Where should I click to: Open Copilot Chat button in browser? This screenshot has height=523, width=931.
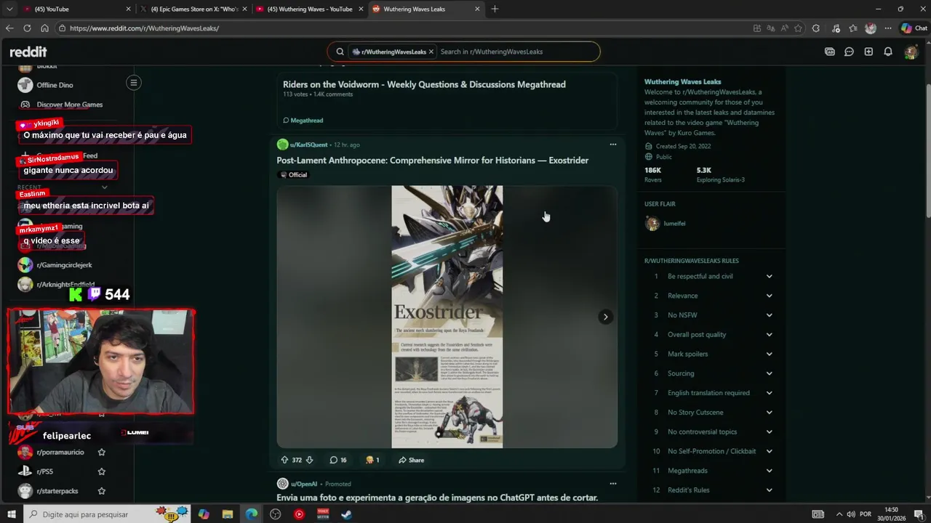click(914, 28)
